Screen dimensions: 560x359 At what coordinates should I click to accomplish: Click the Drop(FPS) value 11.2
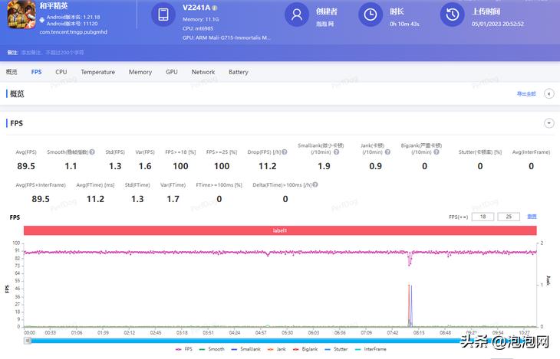coord(268,166)
